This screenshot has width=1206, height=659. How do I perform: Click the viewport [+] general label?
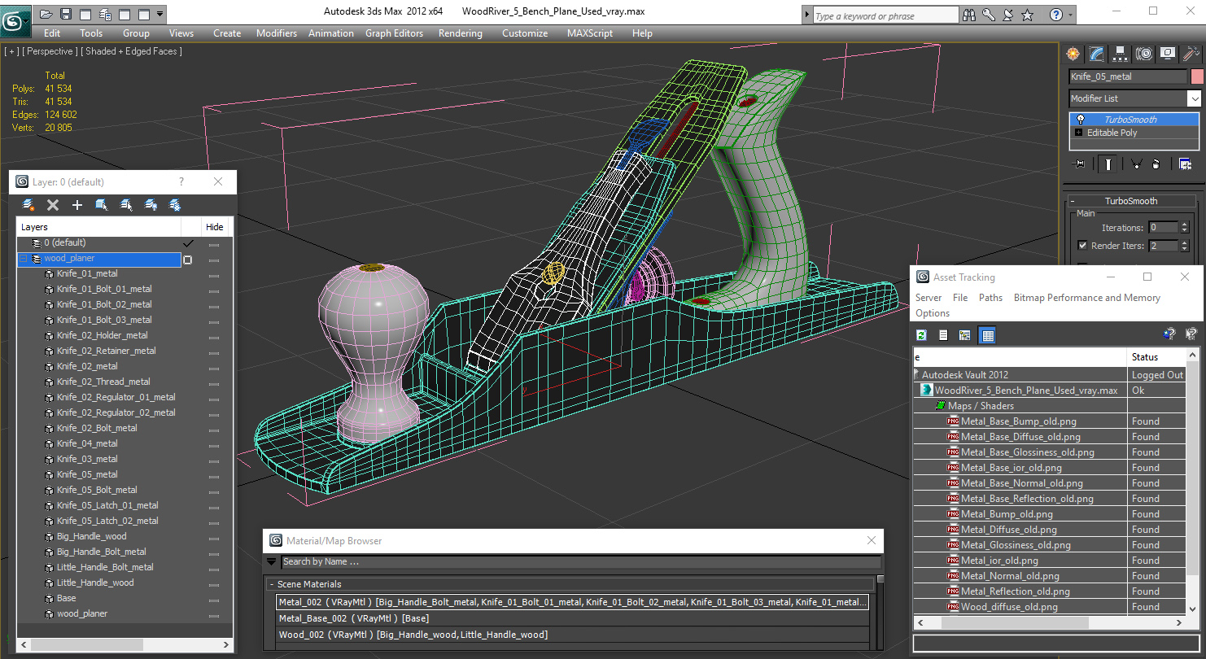click(x=11, y=51)
